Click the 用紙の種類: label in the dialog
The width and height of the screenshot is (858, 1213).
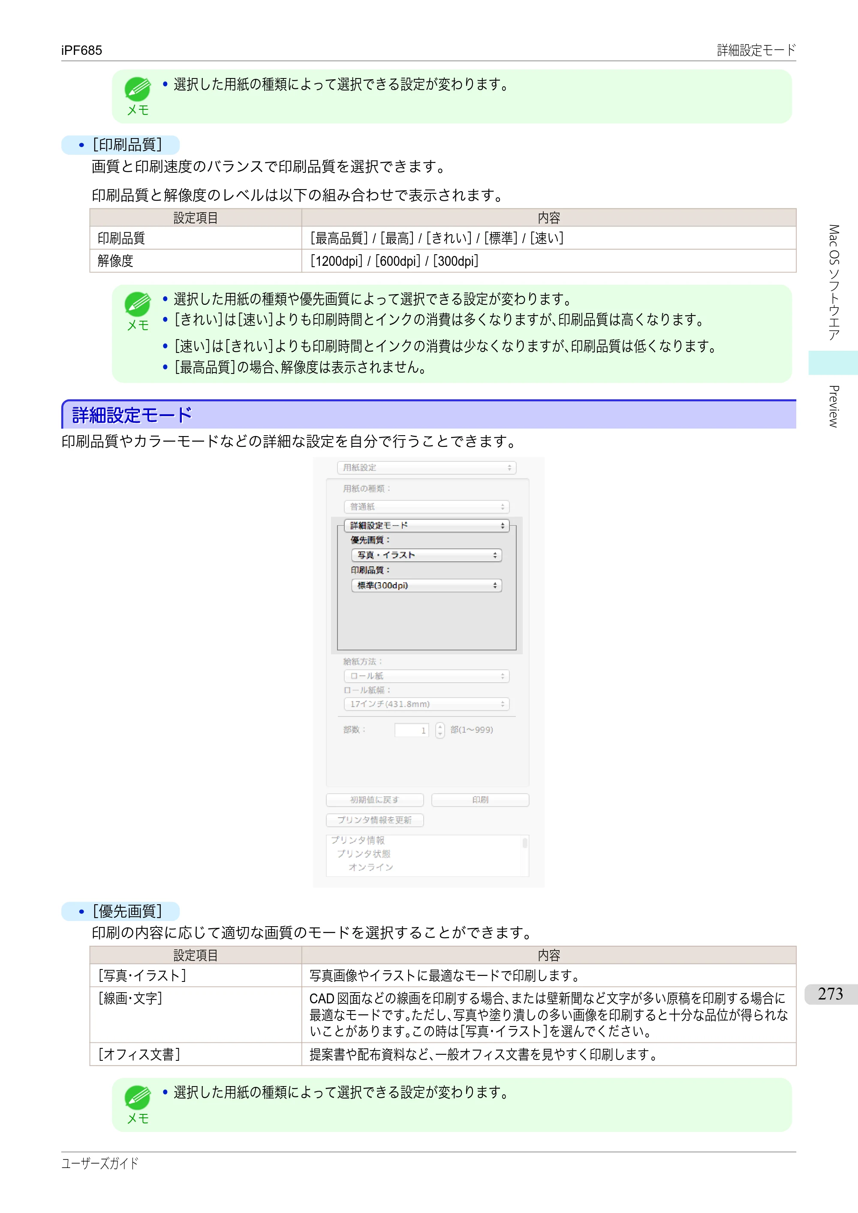[367, 489]
